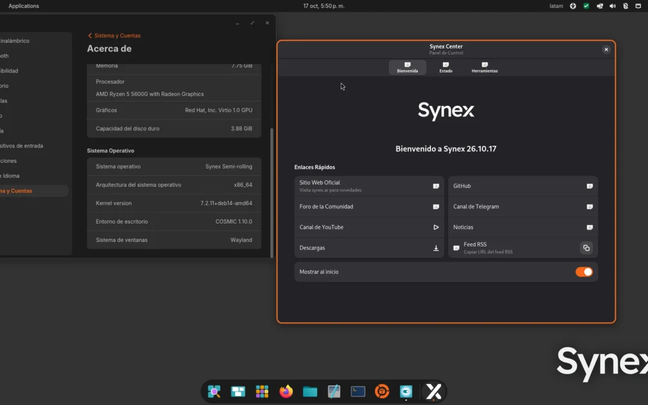Screen dimensions: 648x405
Task: Click the crossed-out notifications tray icon
Action: tap(625, 6)
